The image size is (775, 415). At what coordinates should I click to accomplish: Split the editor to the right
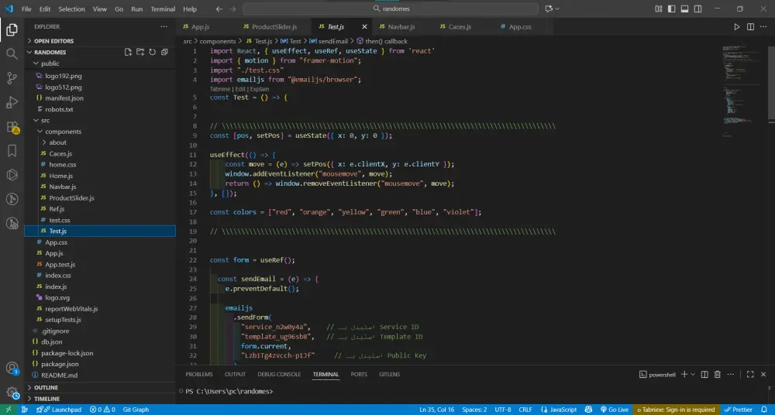point(750,26)
